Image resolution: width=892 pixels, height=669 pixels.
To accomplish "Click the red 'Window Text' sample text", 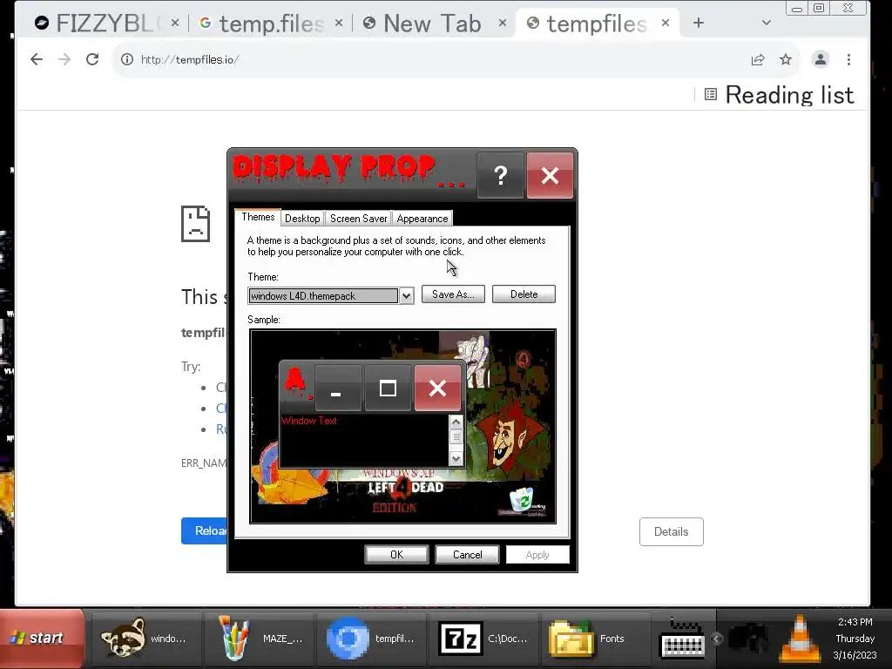I will point(309,421).
